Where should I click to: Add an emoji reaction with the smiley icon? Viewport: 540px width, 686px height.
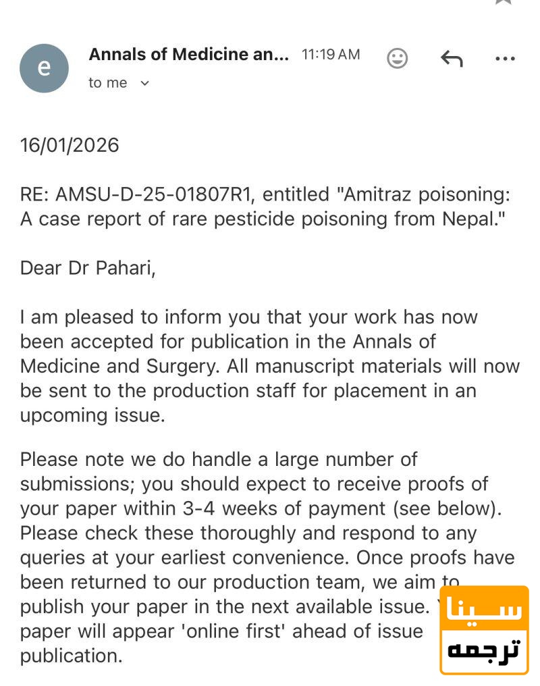coord(397,58)
